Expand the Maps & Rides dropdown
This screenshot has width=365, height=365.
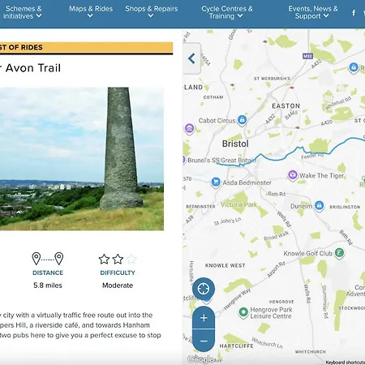click(91, 12)
